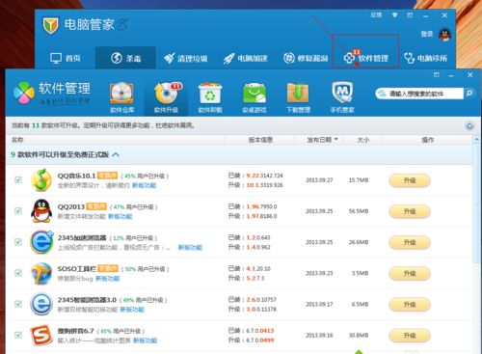482x354 pixels.
Task: Click 升级 button for 搜狗拼音6.7
Action: click(410, 336)
